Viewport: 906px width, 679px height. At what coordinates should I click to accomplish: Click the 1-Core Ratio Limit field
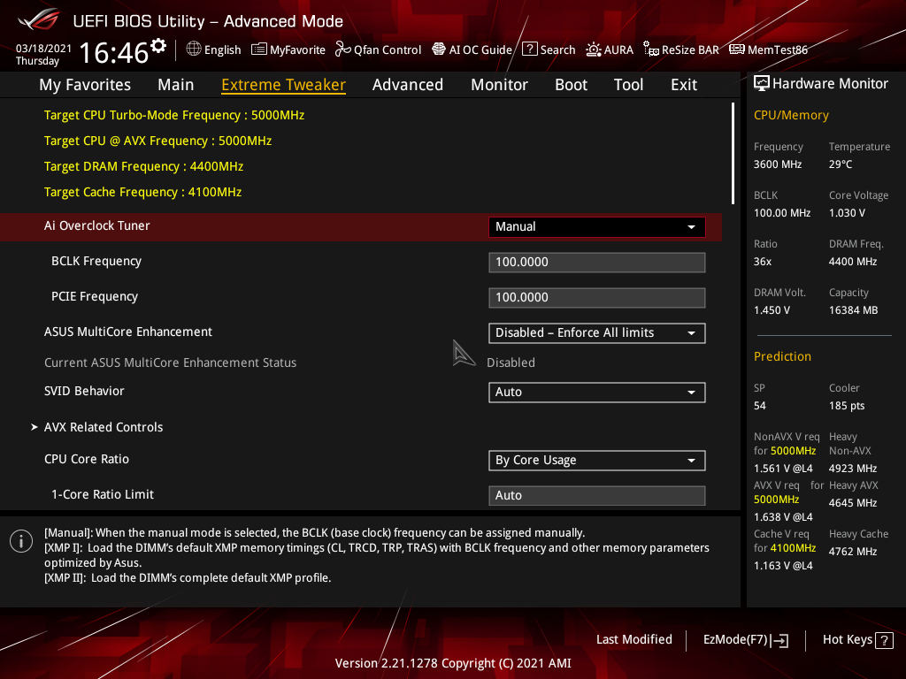tap(597, 495)
